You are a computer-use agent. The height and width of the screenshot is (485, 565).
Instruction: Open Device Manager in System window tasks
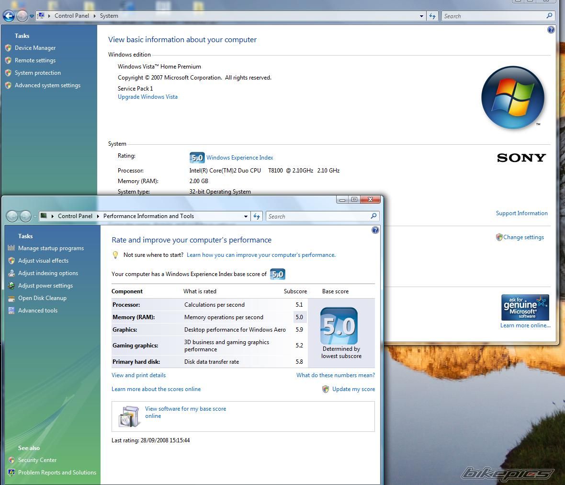coord(35,47)
